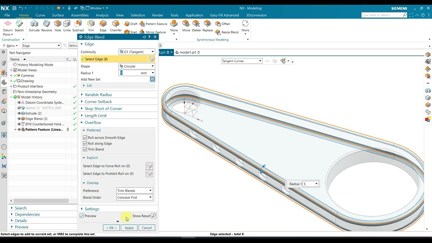Toggle Trim Blend checkbox

85,149
